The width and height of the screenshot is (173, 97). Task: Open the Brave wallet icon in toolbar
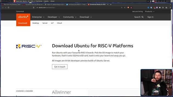[x=166, y=8]
